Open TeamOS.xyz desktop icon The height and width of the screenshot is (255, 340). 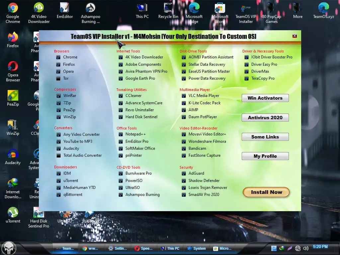[x=323, y=11]
